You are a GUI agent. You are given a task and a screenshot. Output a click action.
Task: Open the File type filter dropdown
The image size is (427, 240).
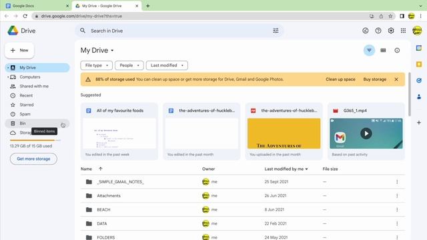[x=96, y=65]
